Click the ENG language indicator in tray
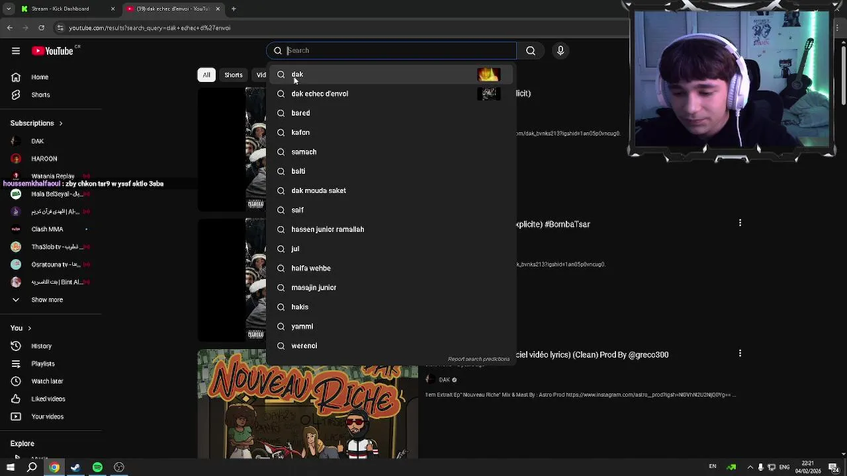Image resolution: width=847 pixels, height=476 pixels. pos(784,467)
